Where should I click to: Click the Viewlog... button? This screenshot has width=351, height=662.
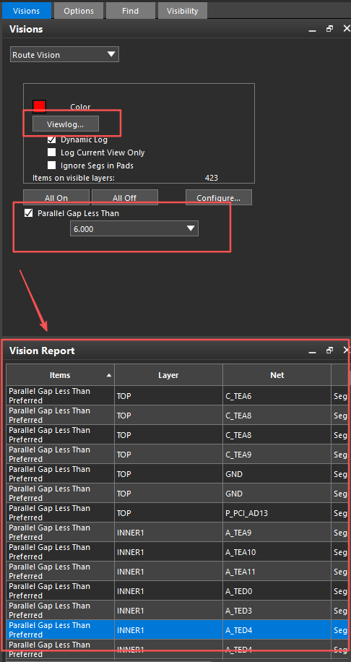tap(66, 124)
